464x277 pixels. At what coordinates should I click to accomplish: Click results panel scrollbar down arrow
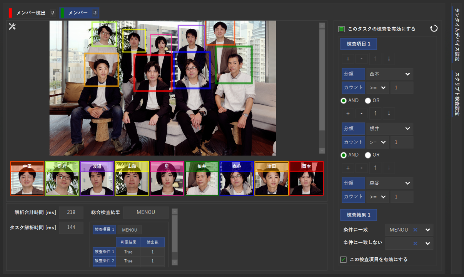pyautogui.click(x=175, y=262)
